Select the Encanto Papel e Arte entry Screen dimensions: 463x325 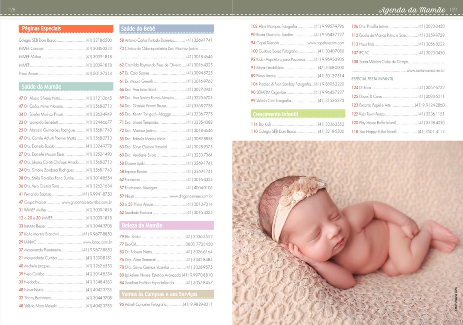(398, 105)
